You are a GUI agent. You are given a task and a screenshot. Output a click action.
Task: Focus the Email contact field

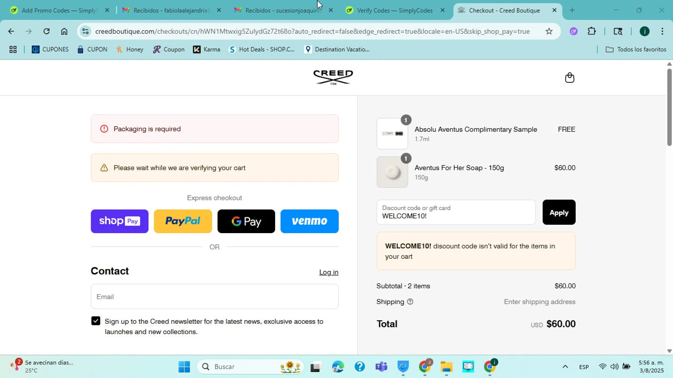[214, 296]
